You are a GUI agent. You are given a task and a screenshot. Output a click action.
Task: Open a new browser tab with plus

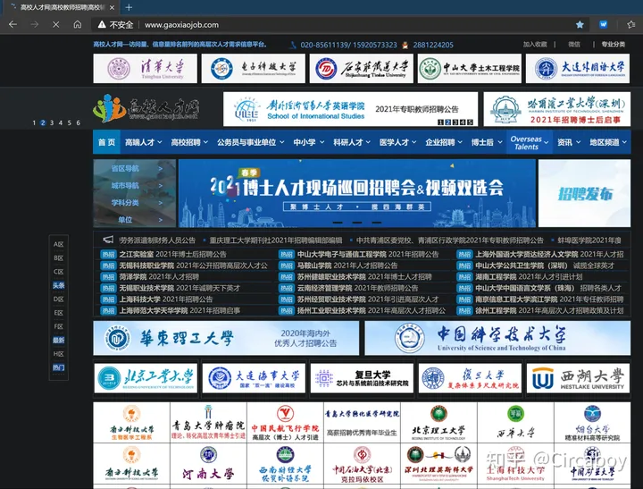pos(129,7)
